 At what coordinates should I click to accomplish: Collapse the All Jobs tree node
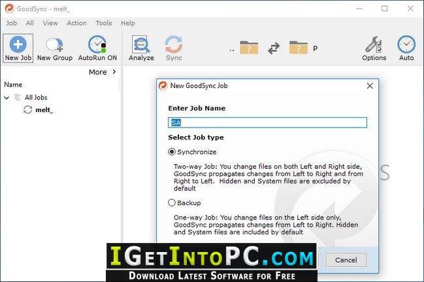tap(7, 98)
